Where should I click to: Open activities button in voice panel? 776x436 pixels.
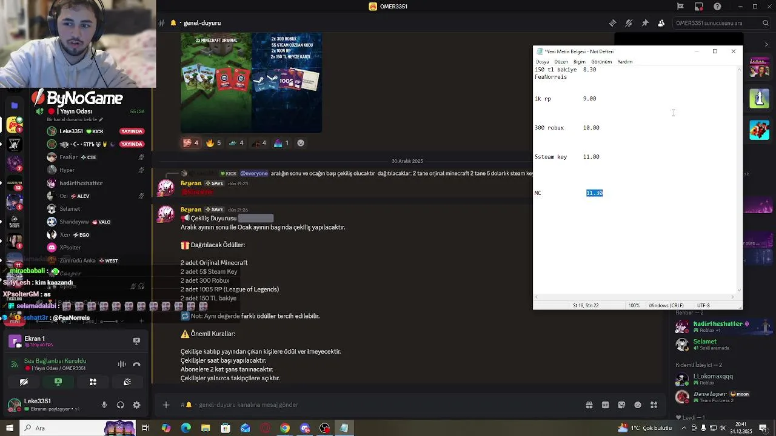pos(93,382)
